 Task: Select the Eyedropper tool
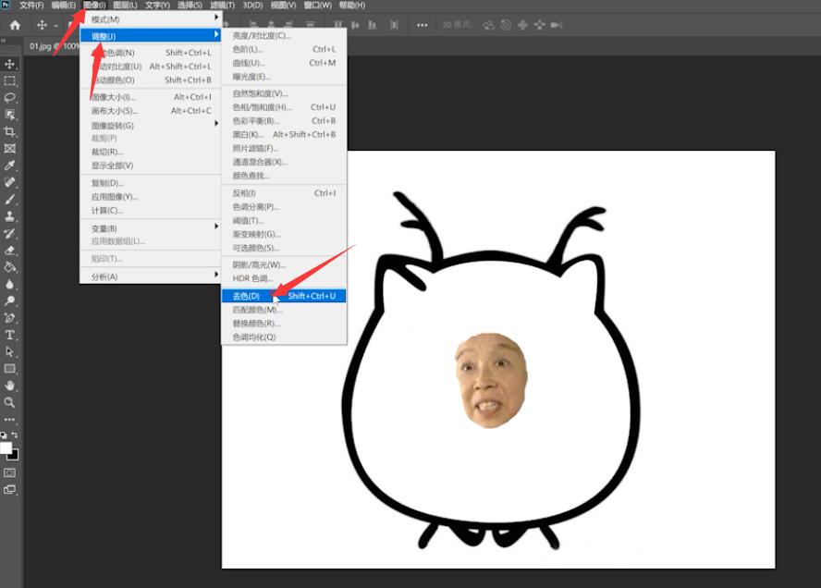(9, 165)
